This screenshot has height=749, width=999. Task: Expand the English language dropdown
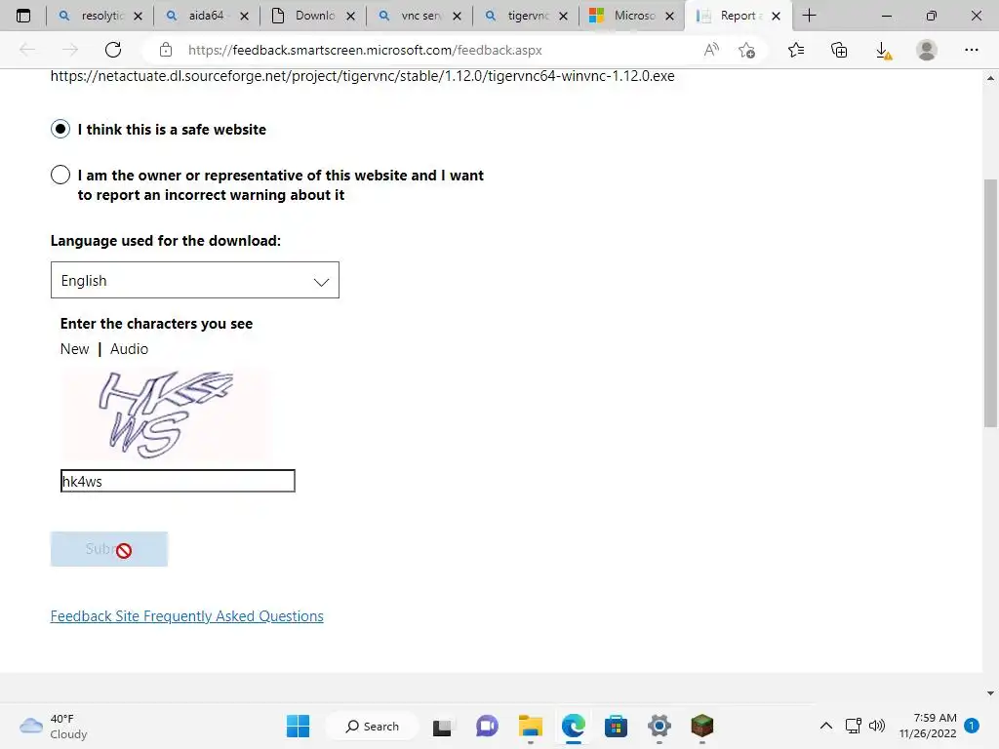click(195, 280)
